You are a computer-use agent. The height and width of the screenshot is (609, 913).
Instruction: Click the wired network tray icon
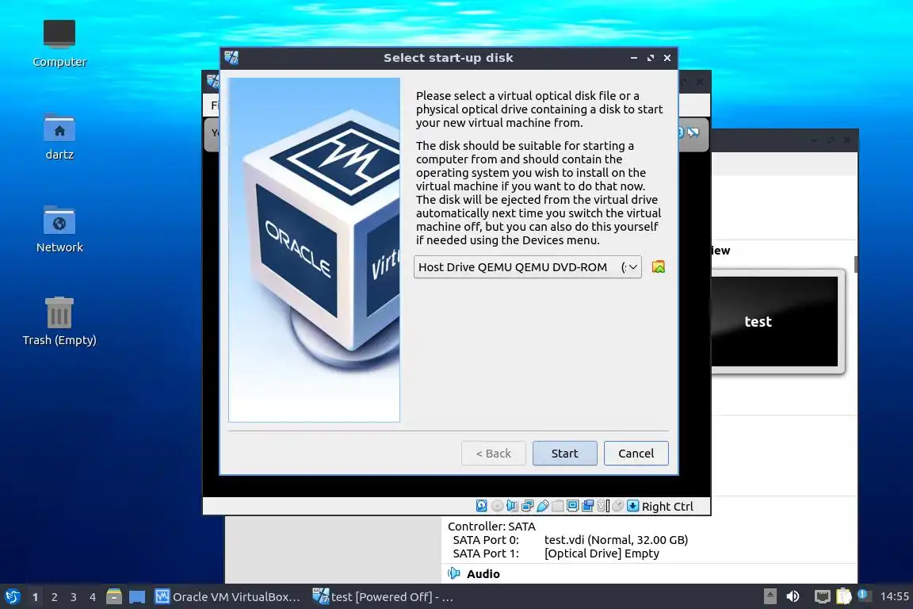coord(822,596)
